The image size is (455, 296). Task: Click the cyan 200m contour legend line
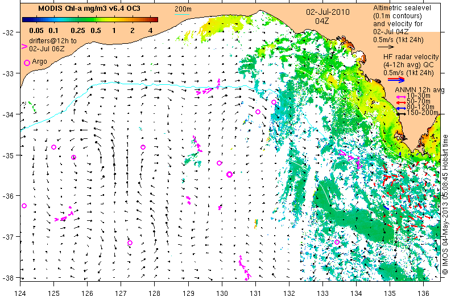[182, 14]
